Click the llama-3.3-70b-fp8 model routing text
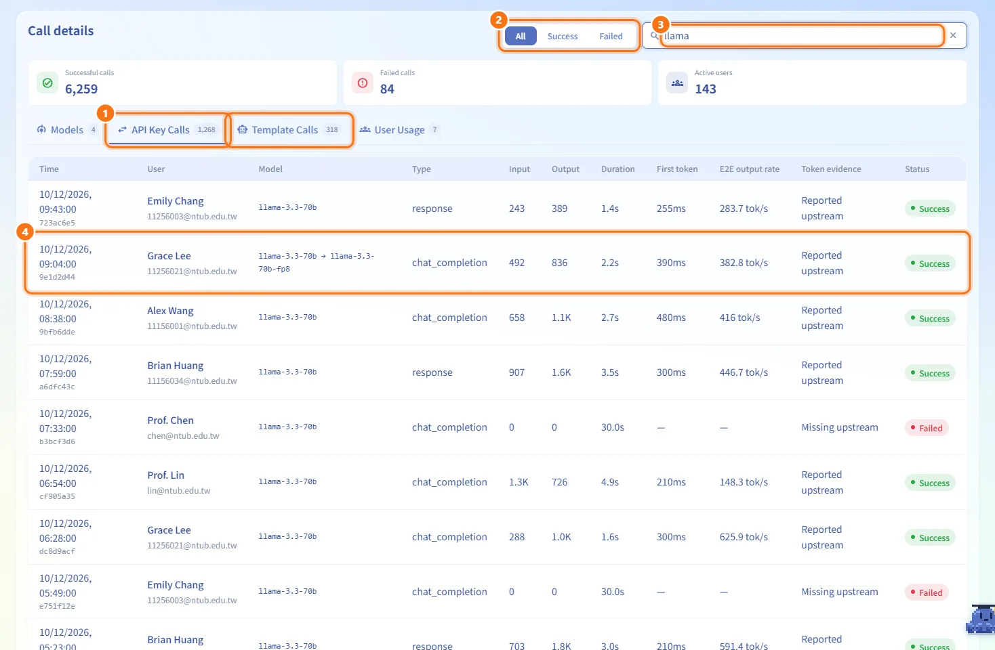 316,263
